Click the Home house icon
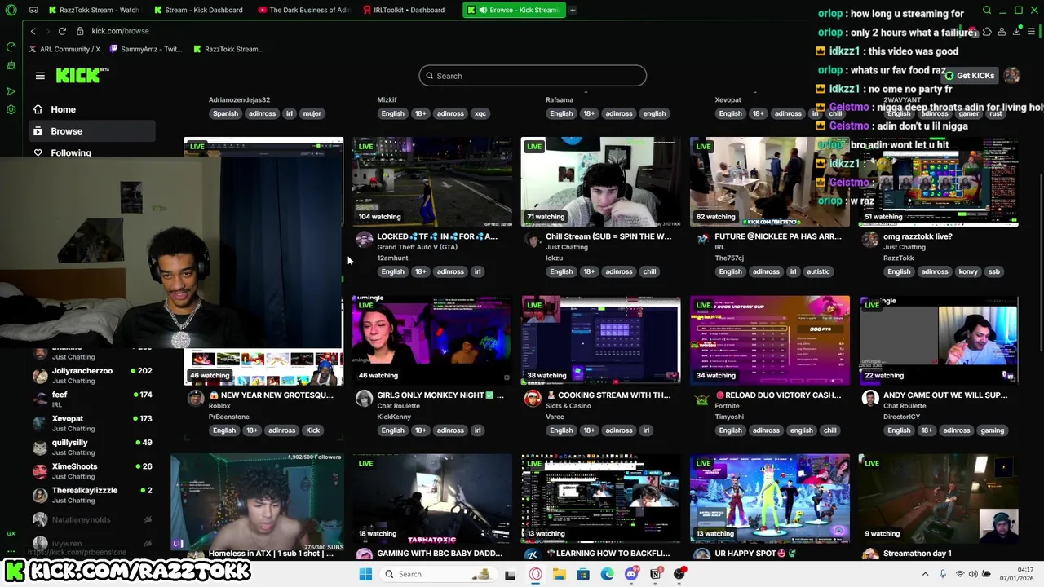Viewport: 1044px width, 587px height. (38, 109)
